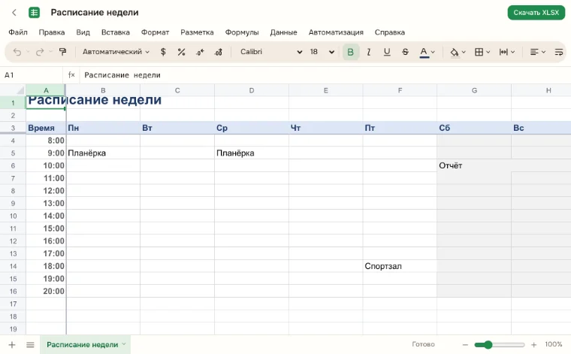
Task: Toggle bold formatting
Action: (351, 52)
